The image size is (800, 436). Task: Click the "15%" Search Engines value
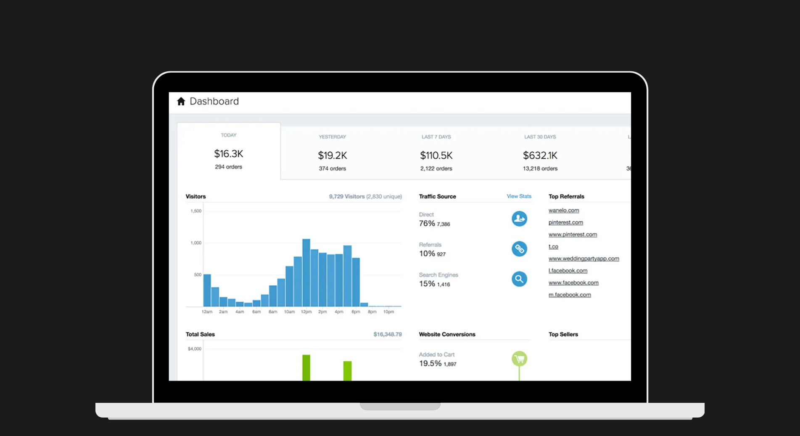pos(427,284)
